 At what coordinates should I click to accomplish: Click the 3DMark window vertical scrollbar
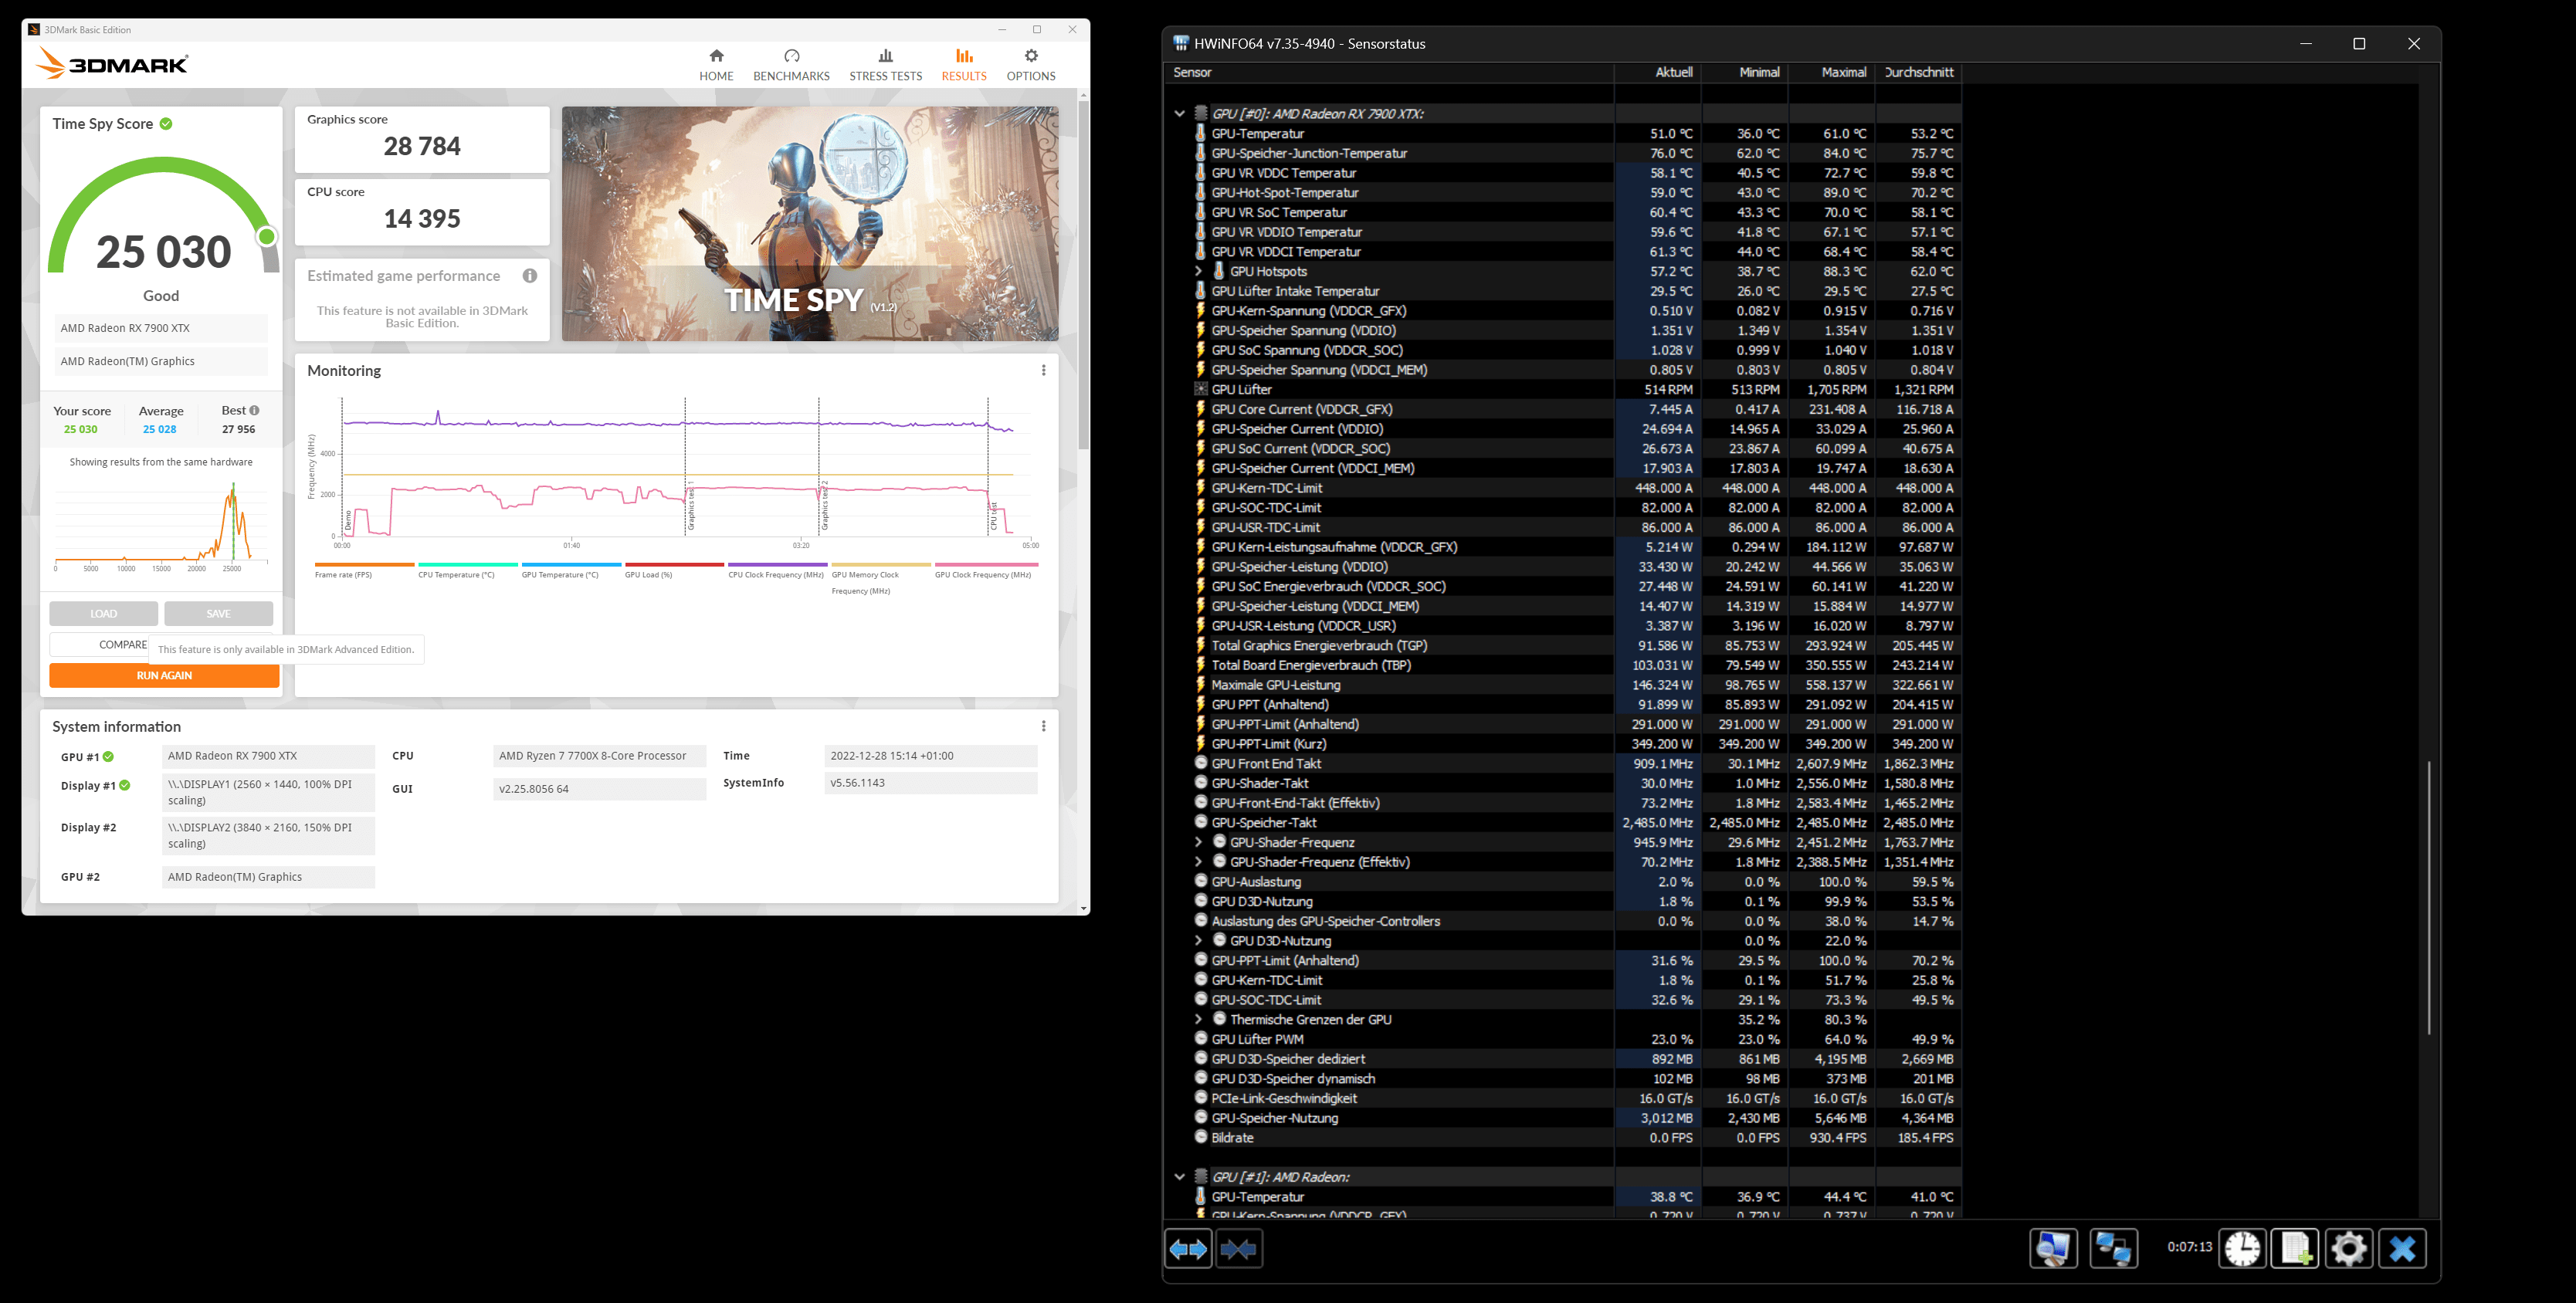coord(1083,275)
